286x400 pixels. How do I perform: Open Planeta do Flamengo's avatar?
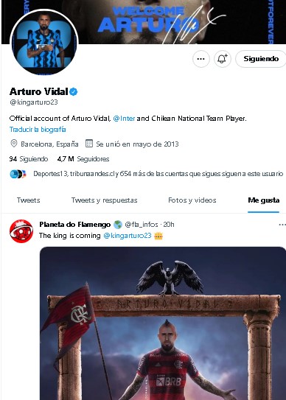21,231
